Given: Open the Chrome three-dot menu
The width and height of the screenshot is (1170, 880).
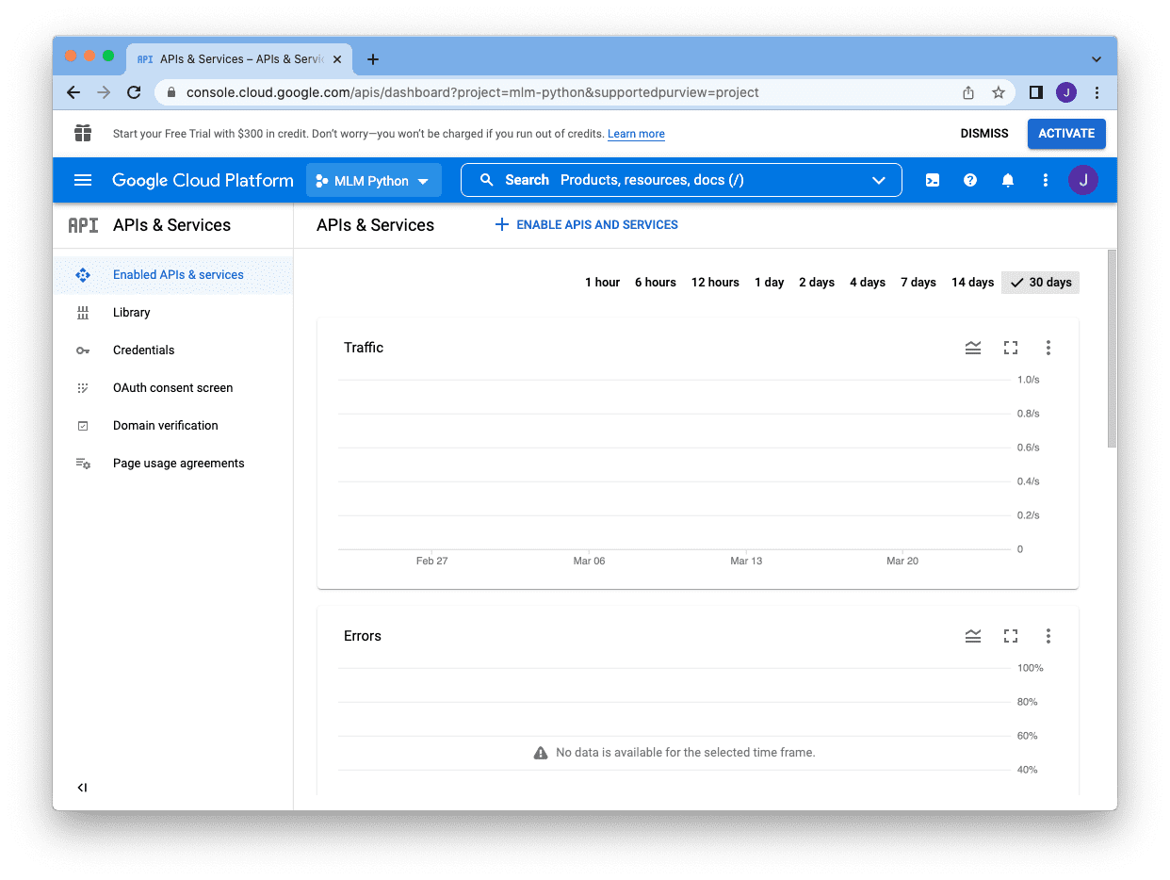Looking at the screenshot, I should coord(1097,92).
